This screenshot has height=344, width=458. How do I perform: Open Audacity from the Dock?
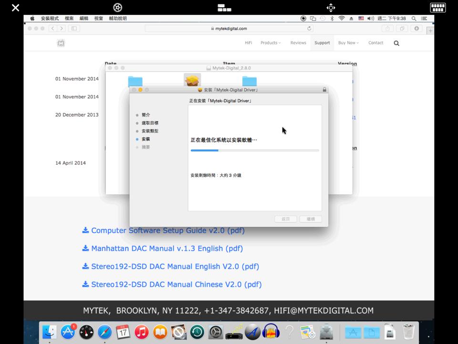(271, 332)
